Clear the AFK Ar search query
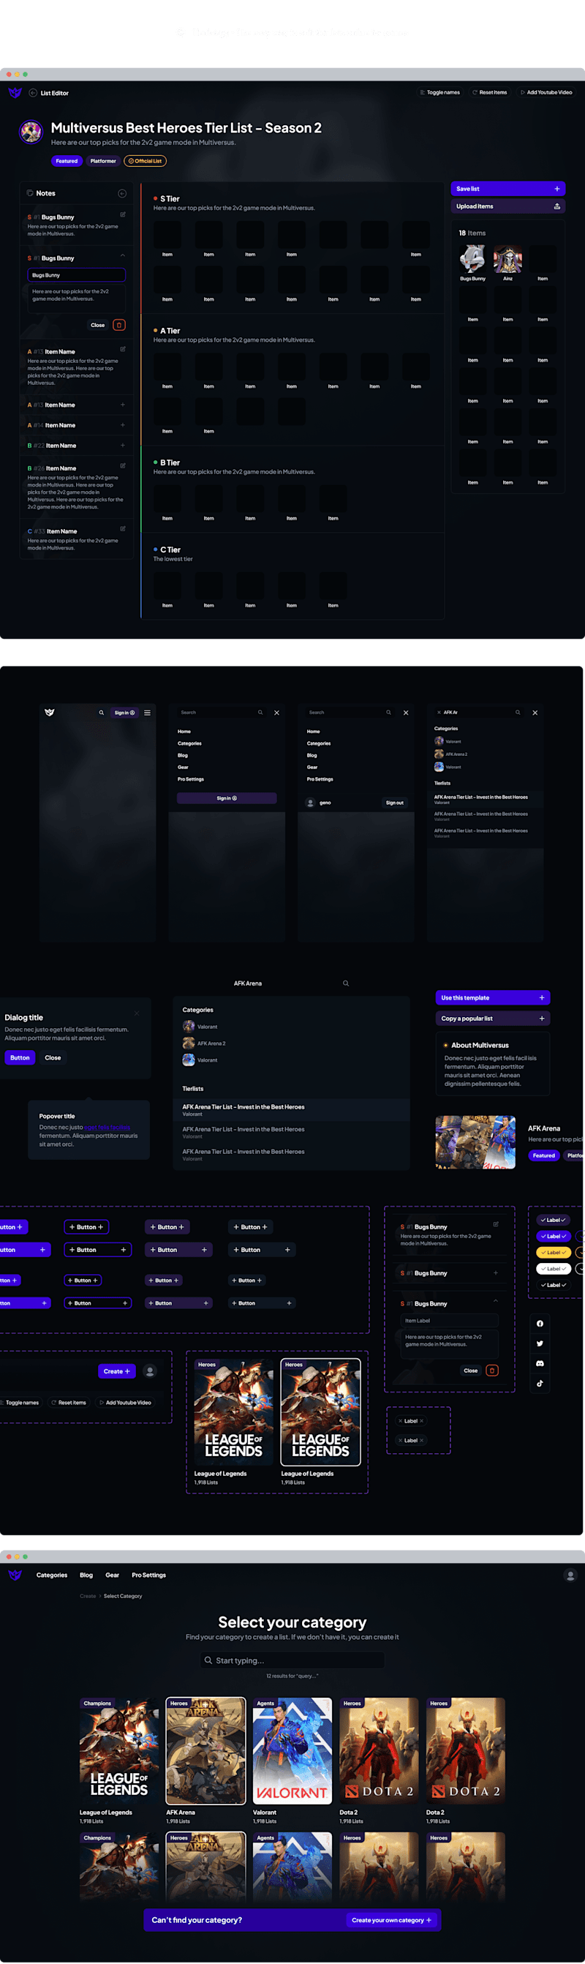 pyautogui.click(x=439, y=713)
